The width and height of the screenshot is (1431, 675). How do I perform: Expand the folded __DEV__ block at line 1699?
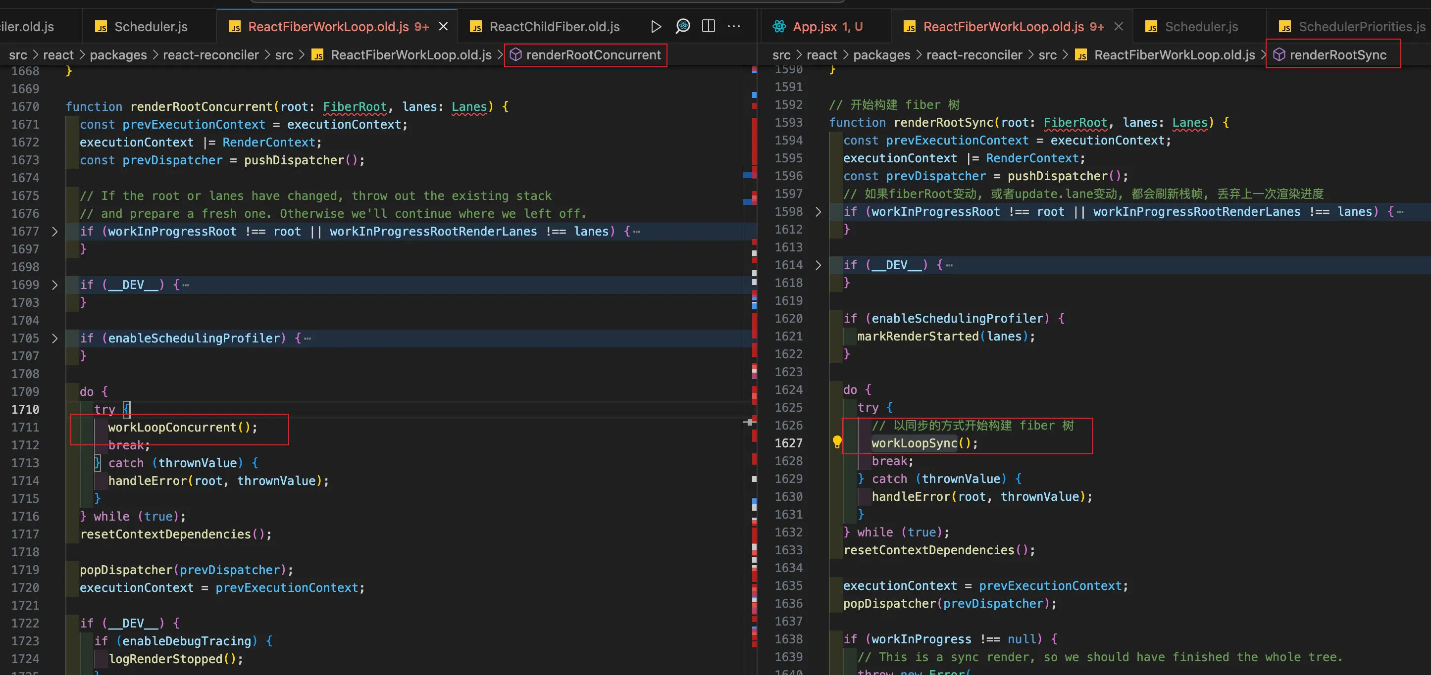point(54,285)
